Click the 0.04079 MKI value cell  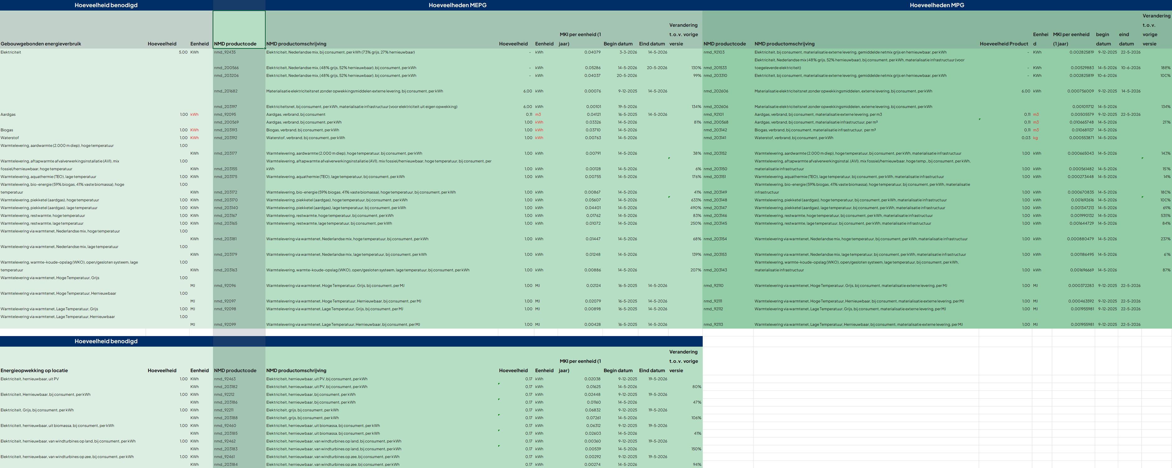coord(580,52)
